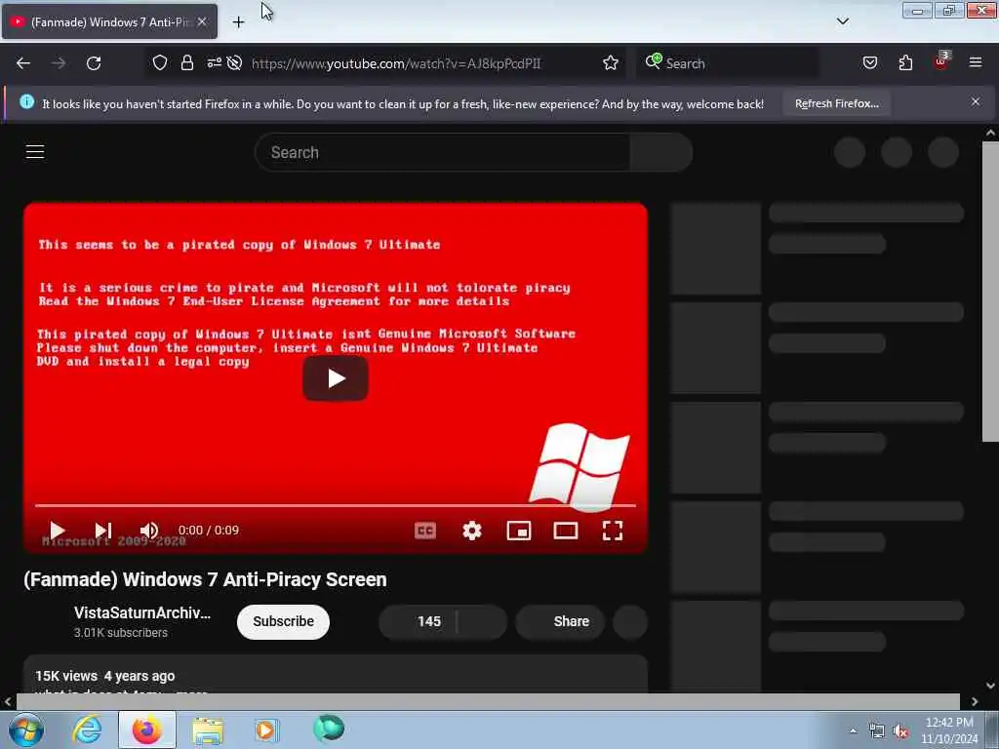Open site permissions icon in address bar

214,62
